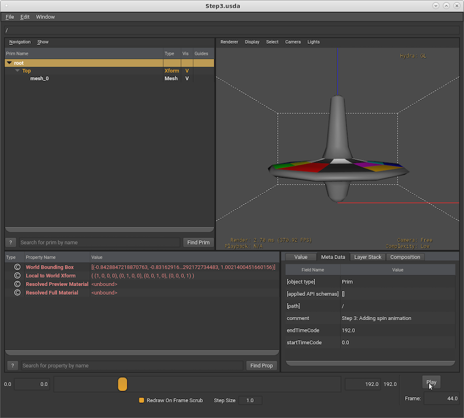Toggle the Redraw On Frame Scrub checkbox
This screenshot has width=464, height=418.
pyautogui.click(x=142, y=400)
